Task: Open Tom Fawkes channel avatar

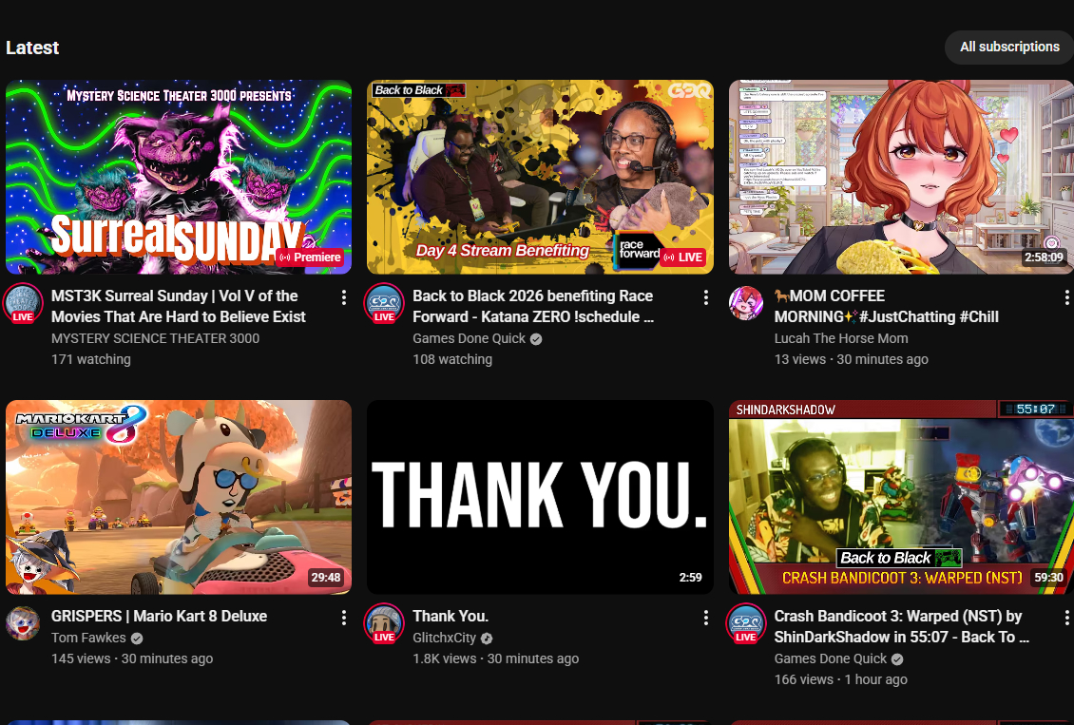Action: tap(23, 623)
